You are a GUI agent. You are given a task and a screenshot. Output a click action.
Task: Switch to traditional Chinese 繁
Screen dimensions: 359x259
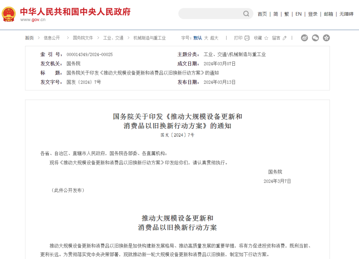(x=287, y=14)
